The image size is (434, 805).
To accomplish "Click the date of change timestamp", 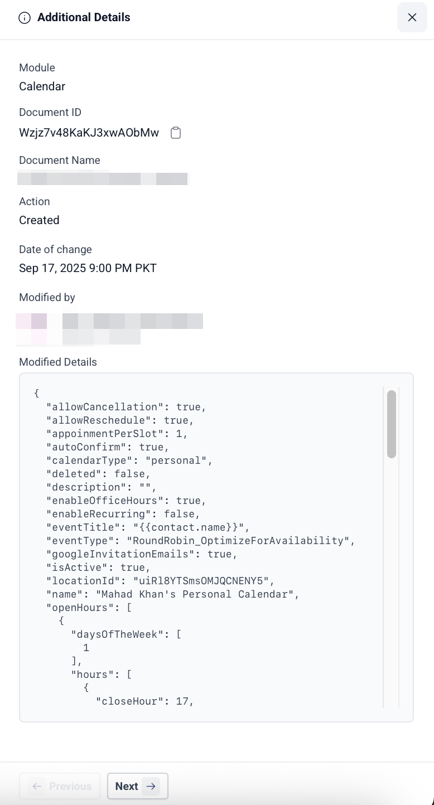I will 88,268.
